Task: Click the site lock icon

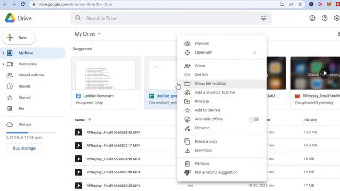Action: tap(34, 4)
